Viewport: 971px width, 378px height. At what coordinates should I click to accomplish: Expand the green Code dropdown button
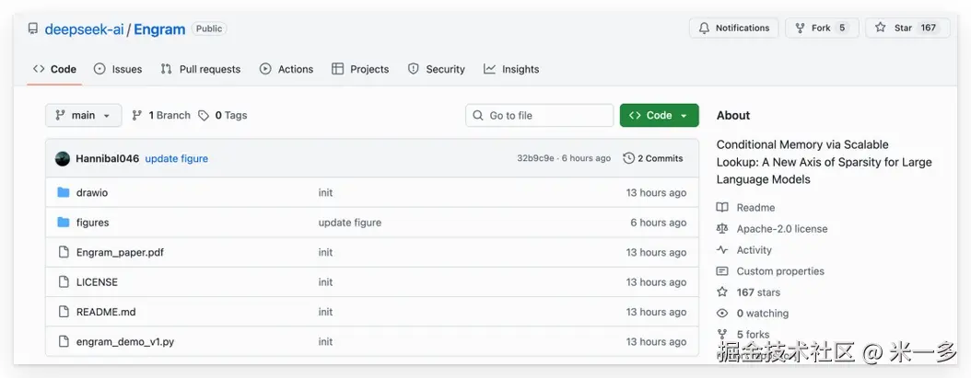point(659,115)
